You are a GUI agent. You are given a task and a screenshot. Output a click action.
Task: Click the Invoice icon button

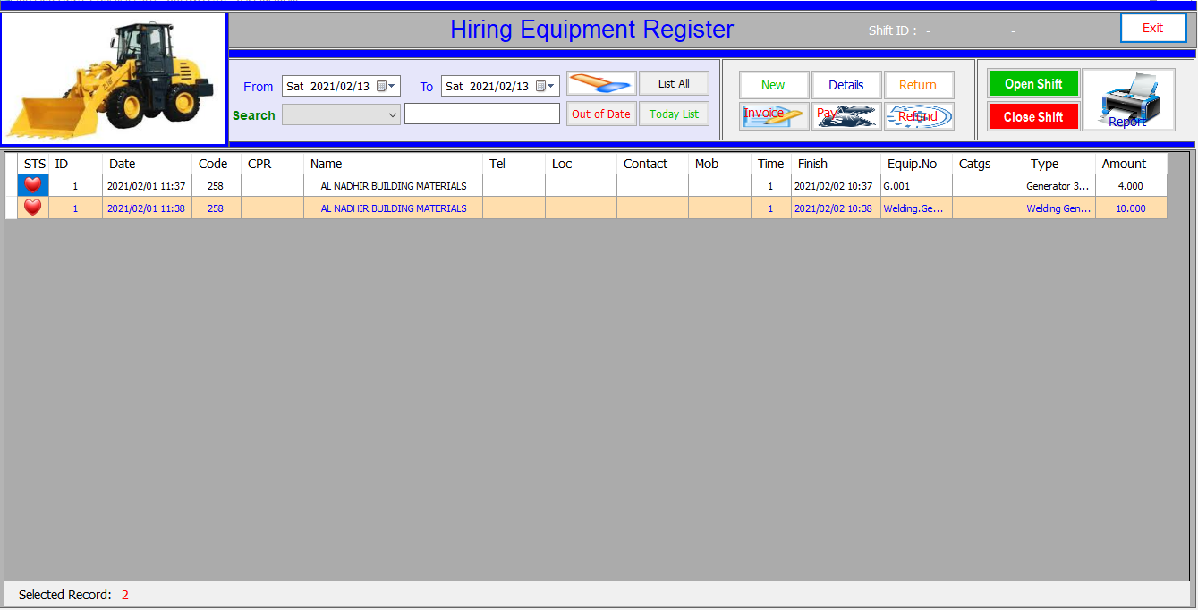coord(774,115)
